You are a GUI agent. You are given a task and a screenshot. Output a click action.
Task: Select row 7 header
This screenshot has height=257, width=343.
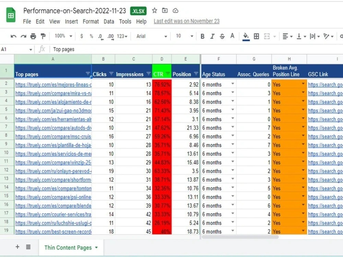point(7,127)
